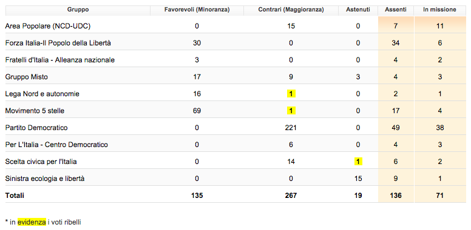Select the In missione column header

(440, 10)
